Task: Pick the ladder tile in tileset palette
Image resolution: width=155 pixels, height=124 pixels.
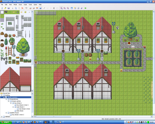Action: click(10, 51)
